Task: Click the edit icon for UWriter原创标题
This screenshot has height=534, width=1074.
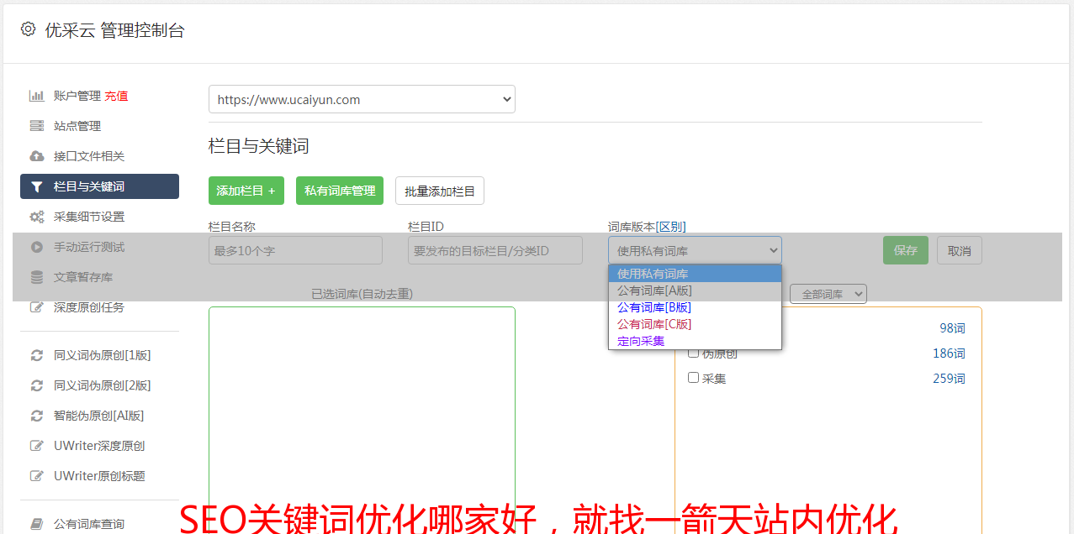Action: pyautogui.click(x=37, y=476)
